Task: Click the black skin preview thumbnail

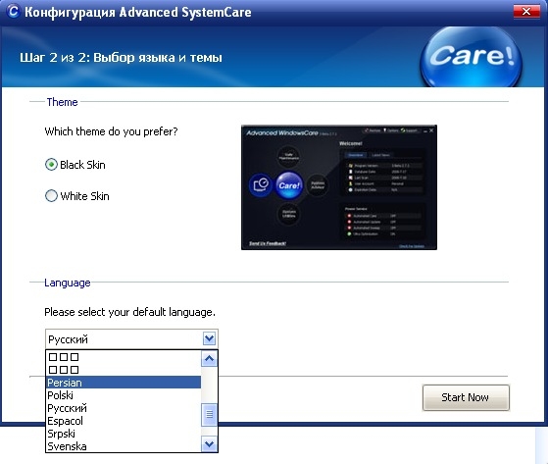Action: [339, 187]
